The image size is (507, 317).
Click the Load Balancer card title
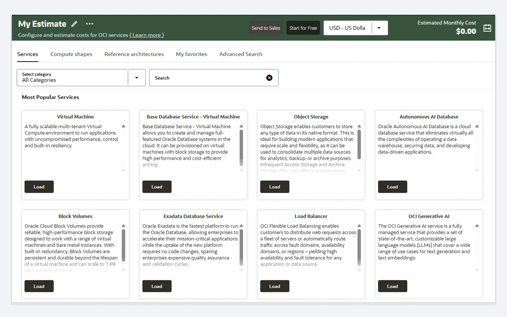tap(311, 216)
